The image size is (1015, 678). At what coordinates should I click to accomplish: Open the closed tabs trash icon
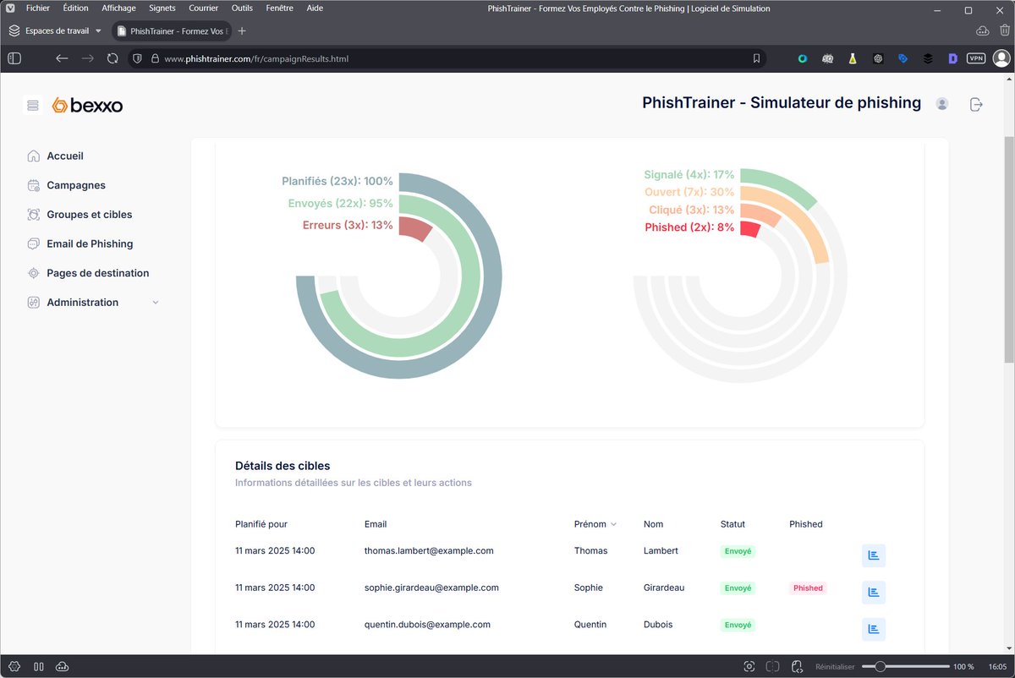coord(1004,30)
